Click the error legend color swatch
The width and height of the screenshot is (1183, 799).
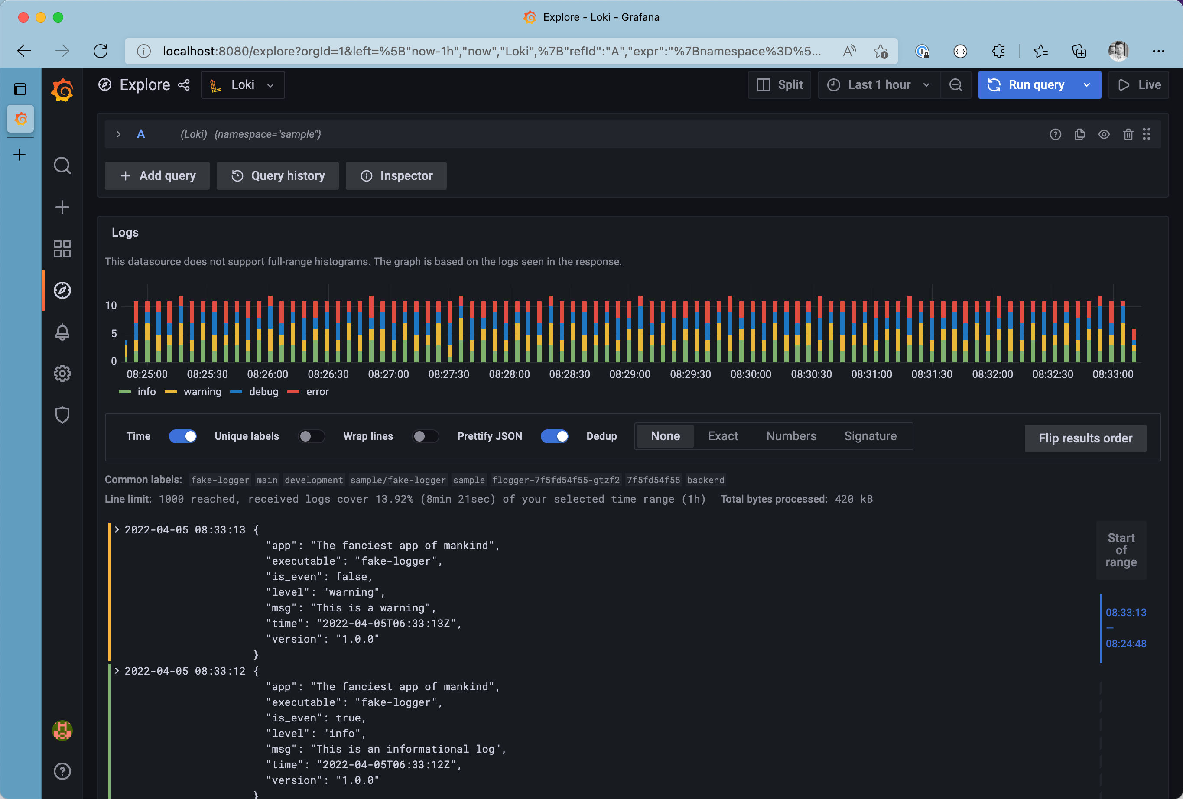click(x=293, y=392)
